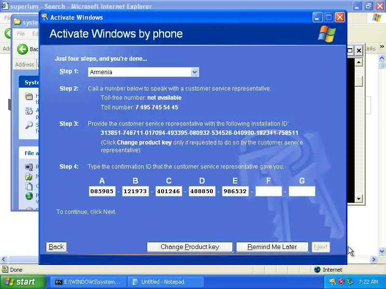This screenshot has width=386, height=289.
Task: Click confirmation ID field A
Action: pos(102,191)
